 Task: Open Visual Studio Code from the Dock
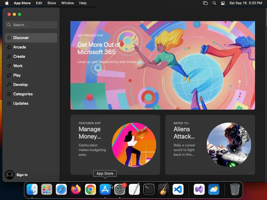178,189
